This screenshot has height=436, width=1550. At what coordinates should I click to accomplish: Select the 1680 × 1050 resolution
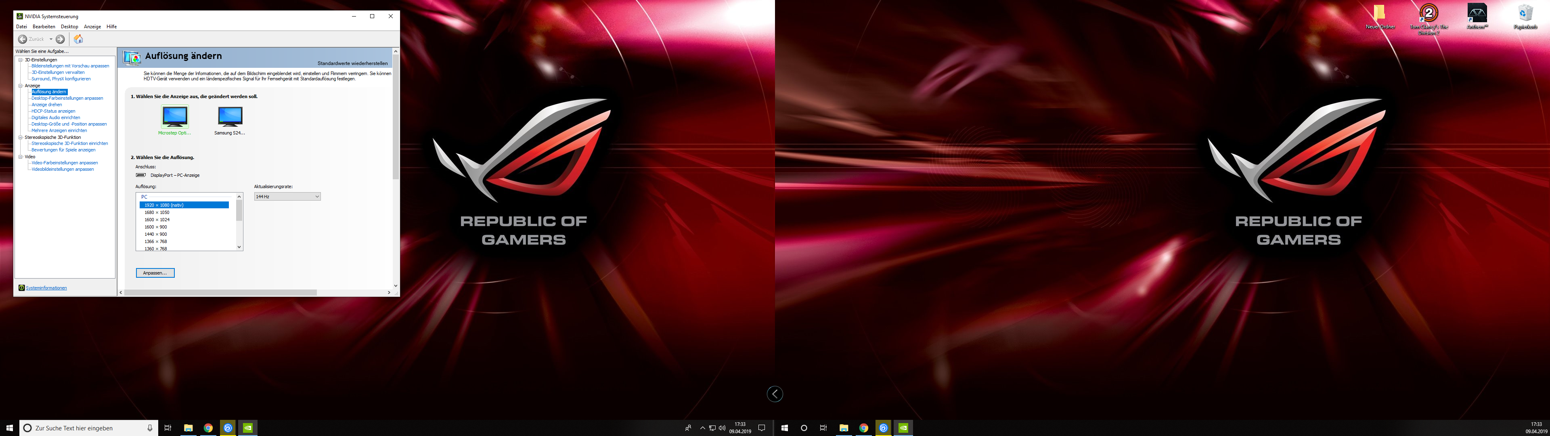[157, 213]
